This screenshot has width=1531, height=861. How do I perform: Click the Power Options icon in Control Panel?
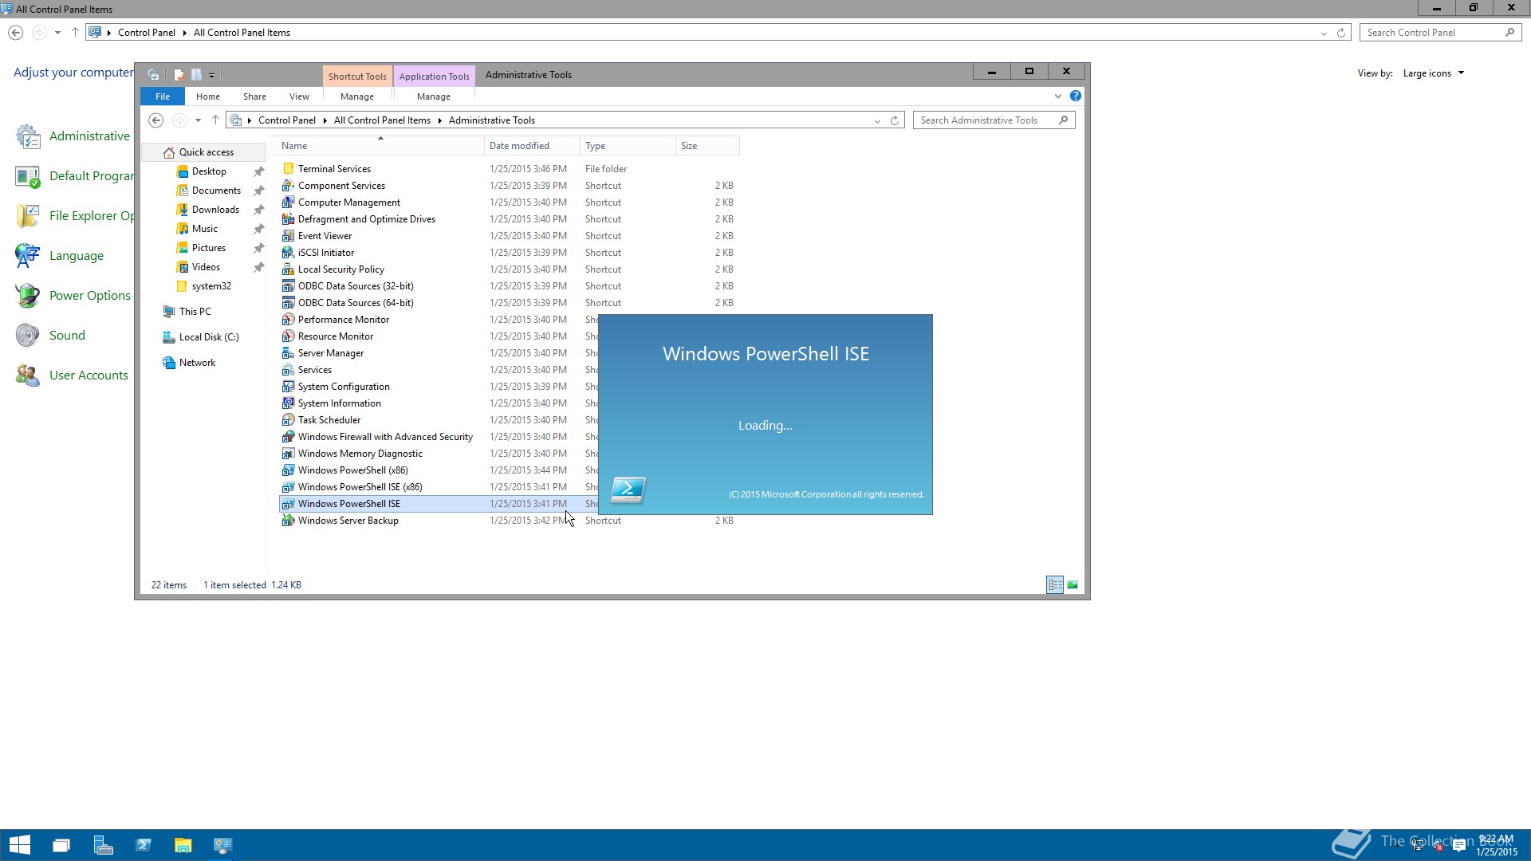27,296
